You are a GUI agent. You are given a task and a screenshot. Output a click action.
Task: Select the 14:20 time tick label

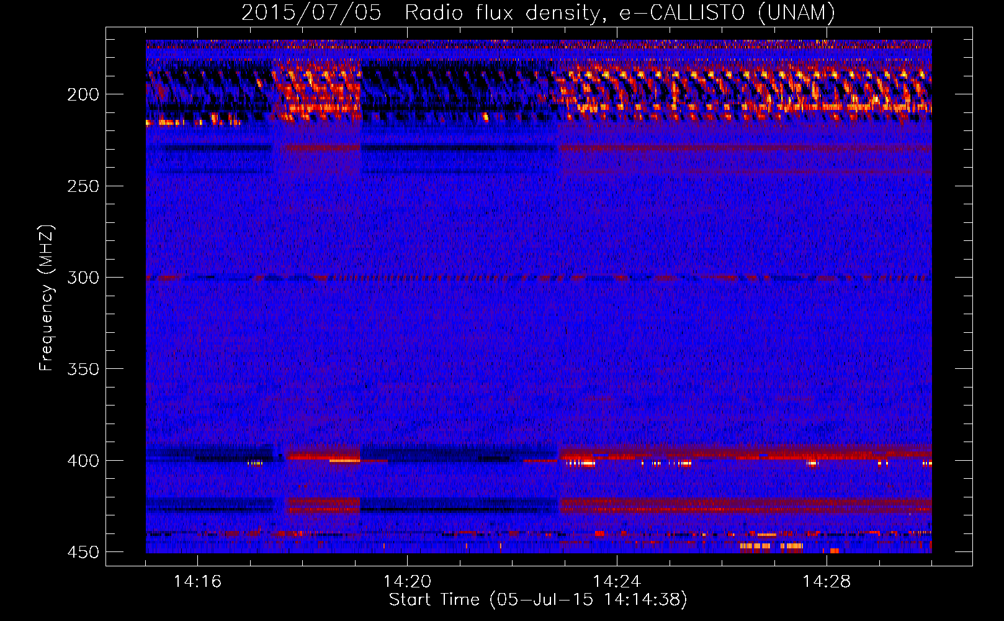point(407,582)
